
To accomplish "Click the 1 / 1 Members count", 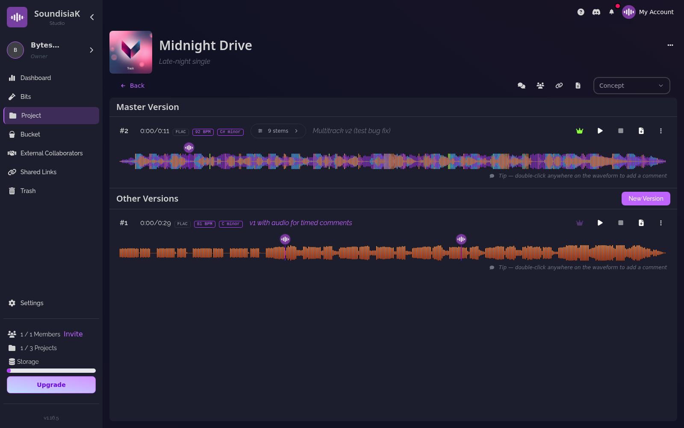I will click(40, 334).
